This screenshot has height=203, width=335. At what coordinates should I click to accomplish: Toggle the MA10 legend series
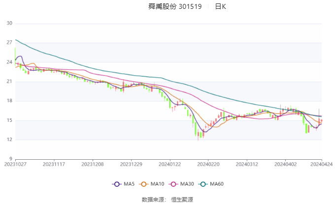[151, 184]
